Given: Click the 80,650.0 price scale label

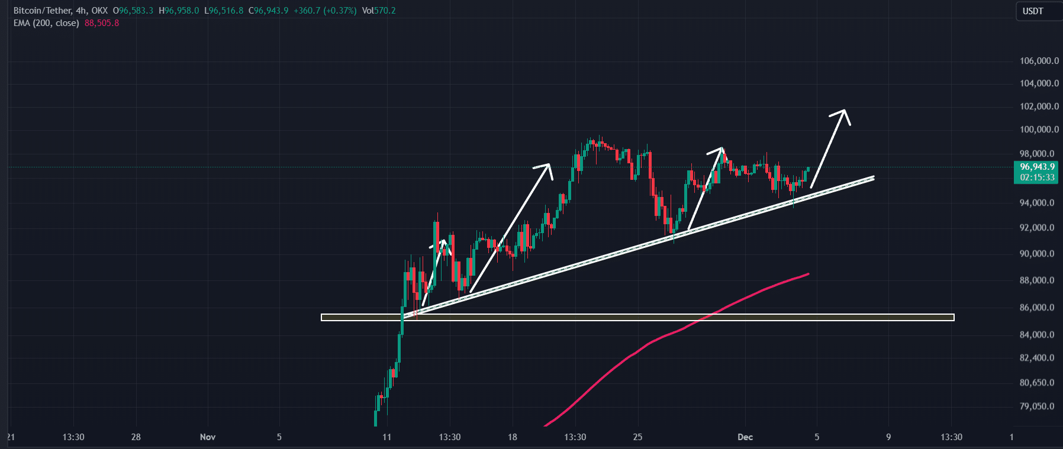Looking at the screenshot, I should pos(1037,383).
